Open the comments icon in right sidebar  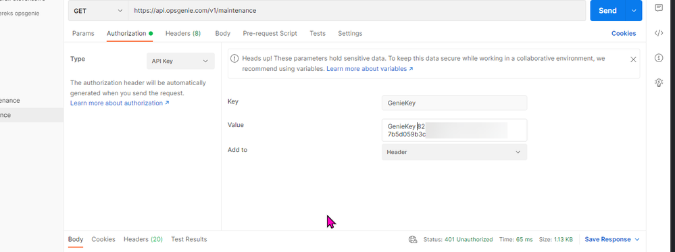pyautogui.click(x=659, y=7)
